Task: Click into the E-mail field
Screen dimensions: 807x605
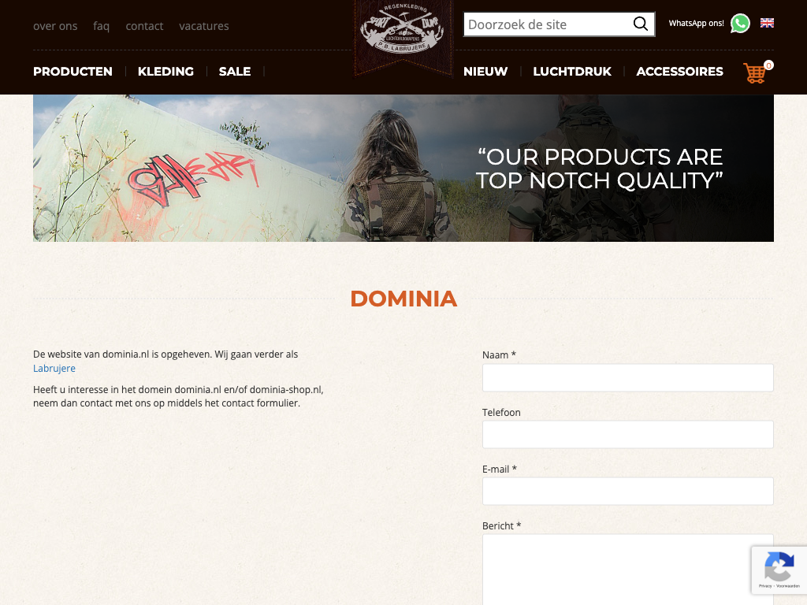Action: tap(627, 491)
